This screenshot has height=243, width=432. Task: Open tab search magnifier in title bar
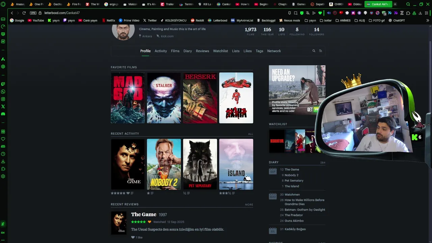point(408,4)
